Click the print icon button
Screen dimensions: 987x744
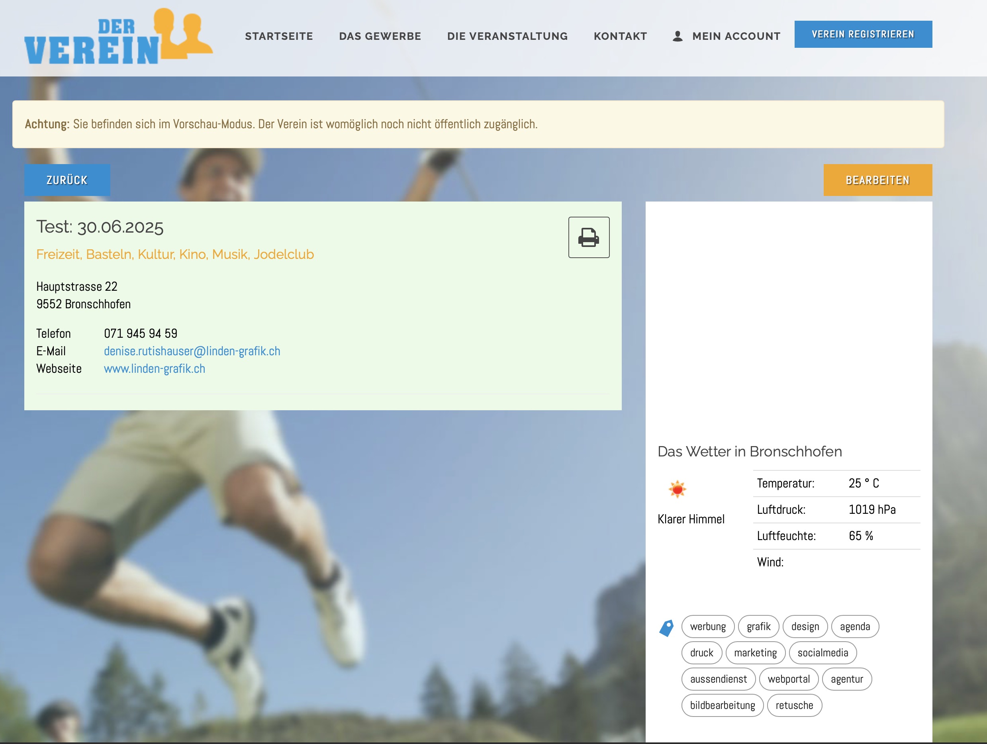coord(589,237)
